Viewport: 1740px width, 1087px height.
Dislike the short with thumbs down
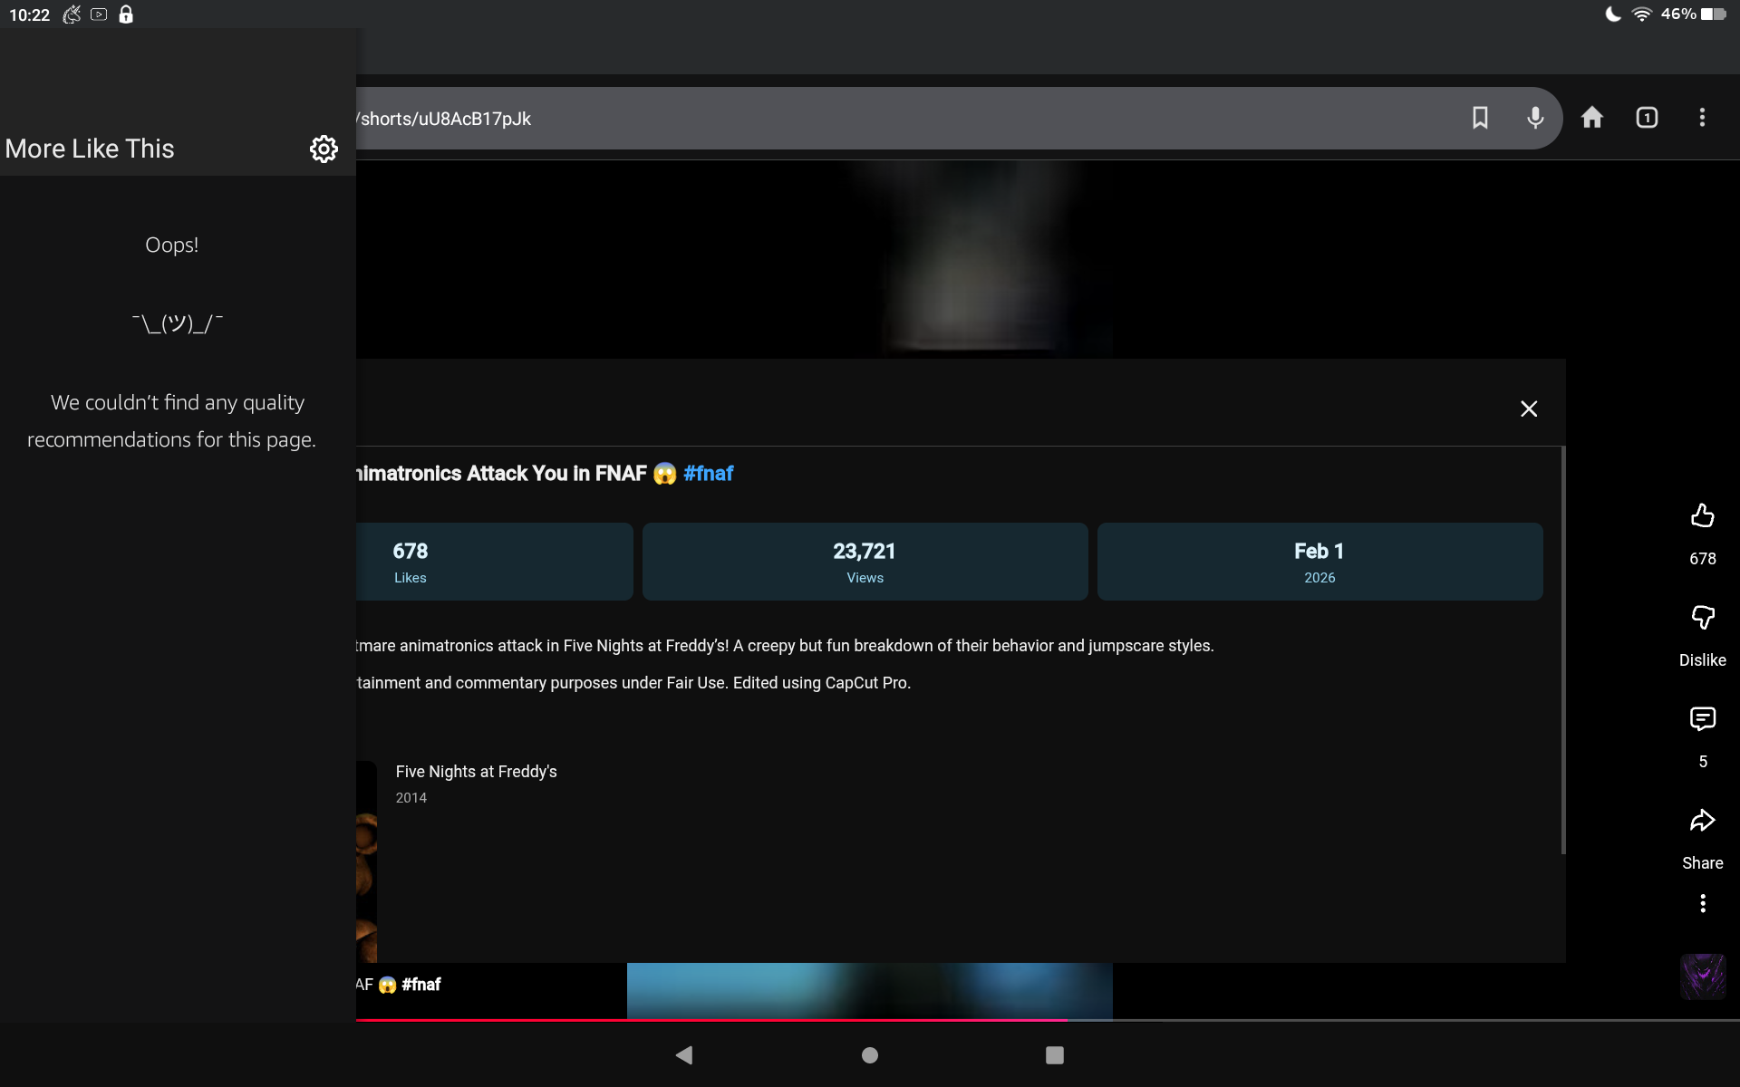(x=1702, y=618)
